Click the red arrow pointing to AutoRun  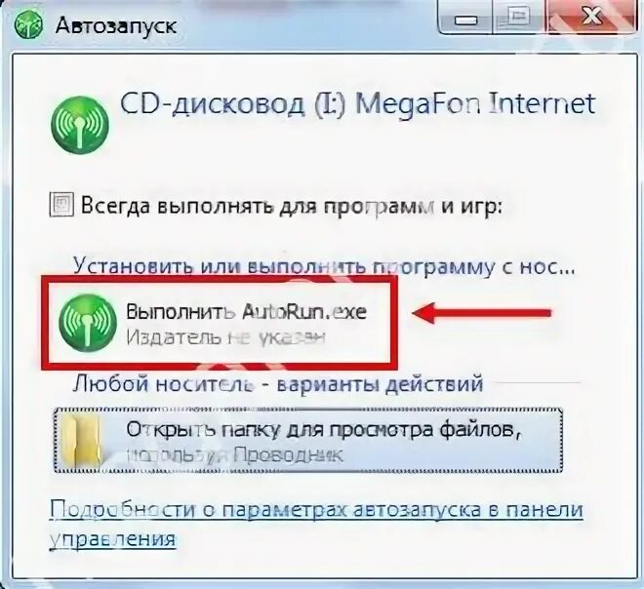coord(481,313)
